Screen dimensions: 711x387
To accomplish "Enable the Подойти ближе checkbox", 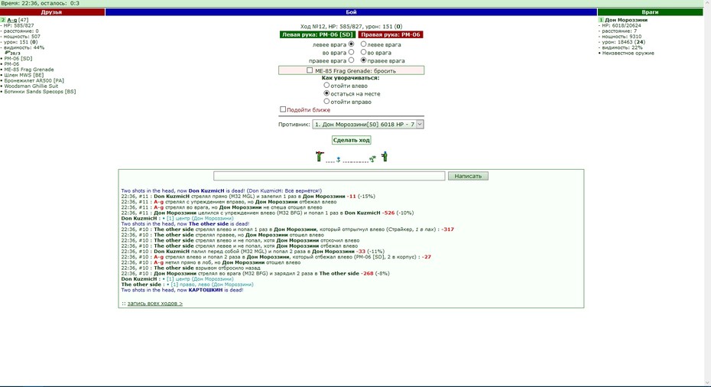I will 283,109.
